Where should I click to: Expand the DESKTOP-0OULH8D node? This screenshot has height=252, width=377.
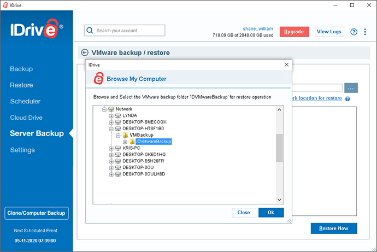111,174
